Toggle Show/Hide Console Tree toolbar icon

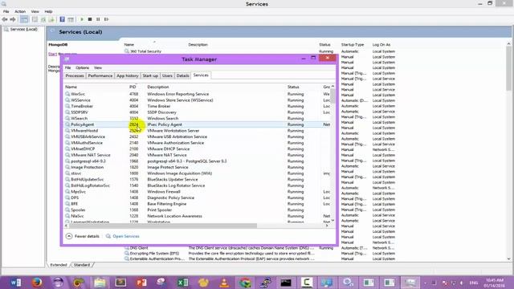click(24, 19)
